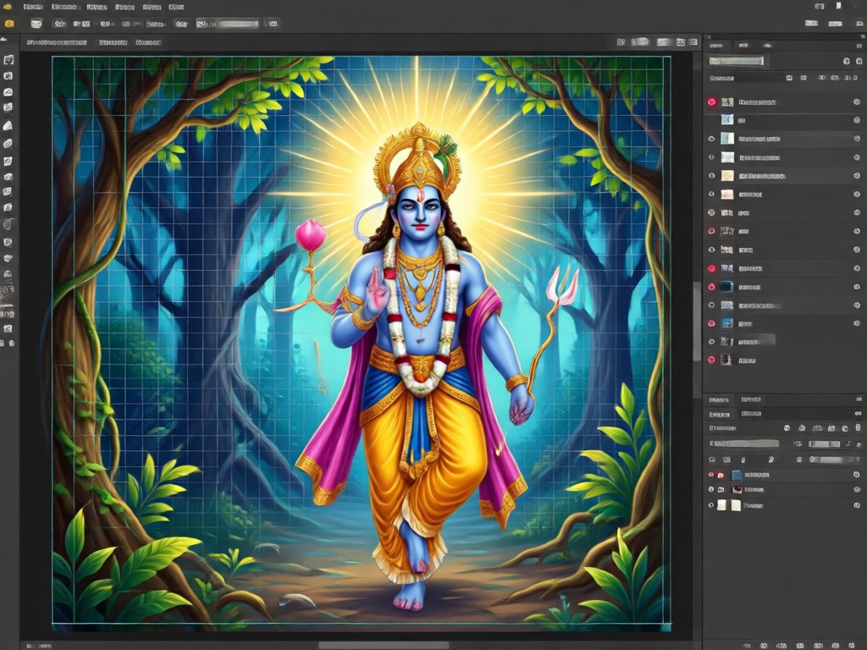Toggle the red eye of the bottom upper-list layer
Image resolution: width=867 pixels, height=650 pixels.
(x=711, y=360)
